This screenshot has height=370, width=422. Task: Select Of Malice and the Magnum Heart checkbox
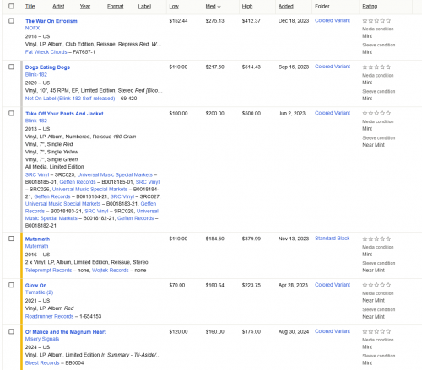11,331
